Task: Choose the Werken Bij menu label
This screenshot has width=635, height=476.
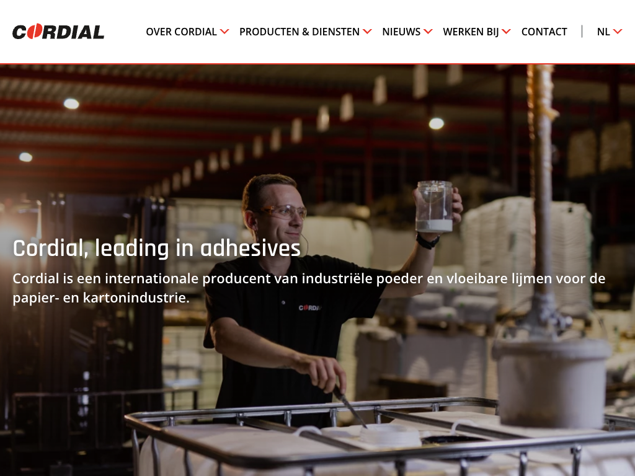Action: 471,32
